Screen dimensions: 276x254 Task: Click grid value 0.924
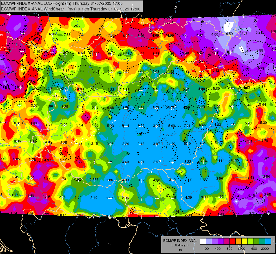point(78,179)
